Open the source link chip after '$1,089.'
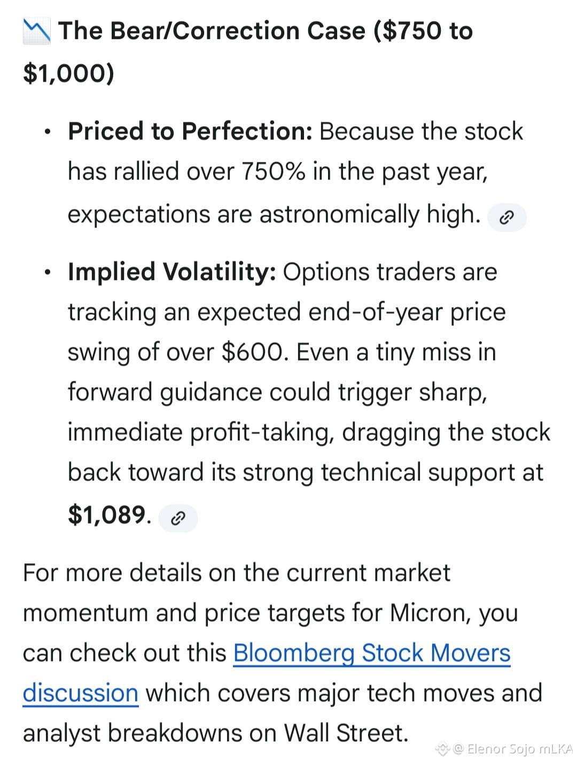Viewport: 577px width, 762px height. tap(178, 518)
